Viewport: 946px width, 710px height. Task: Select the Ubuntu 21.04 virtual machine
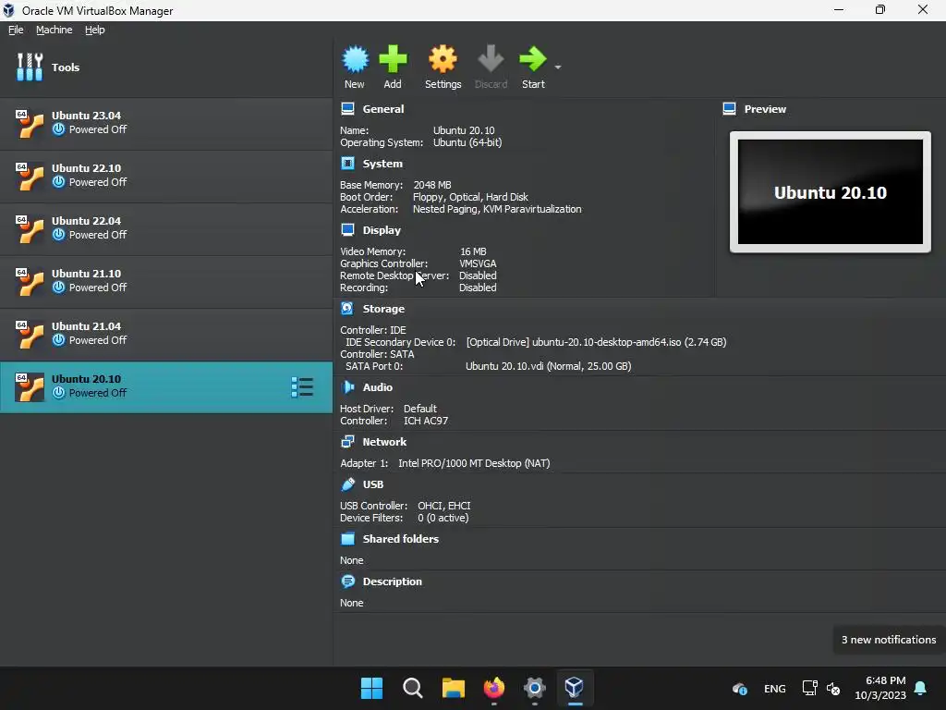(166, 333)
